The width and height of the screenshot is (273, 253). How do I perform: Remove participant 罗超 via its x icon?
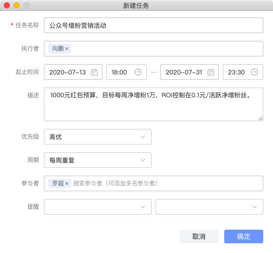67,183
